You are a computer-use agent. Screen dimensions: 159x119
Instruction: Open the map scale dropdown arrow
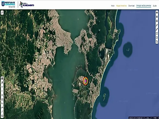tap(158, 118)
